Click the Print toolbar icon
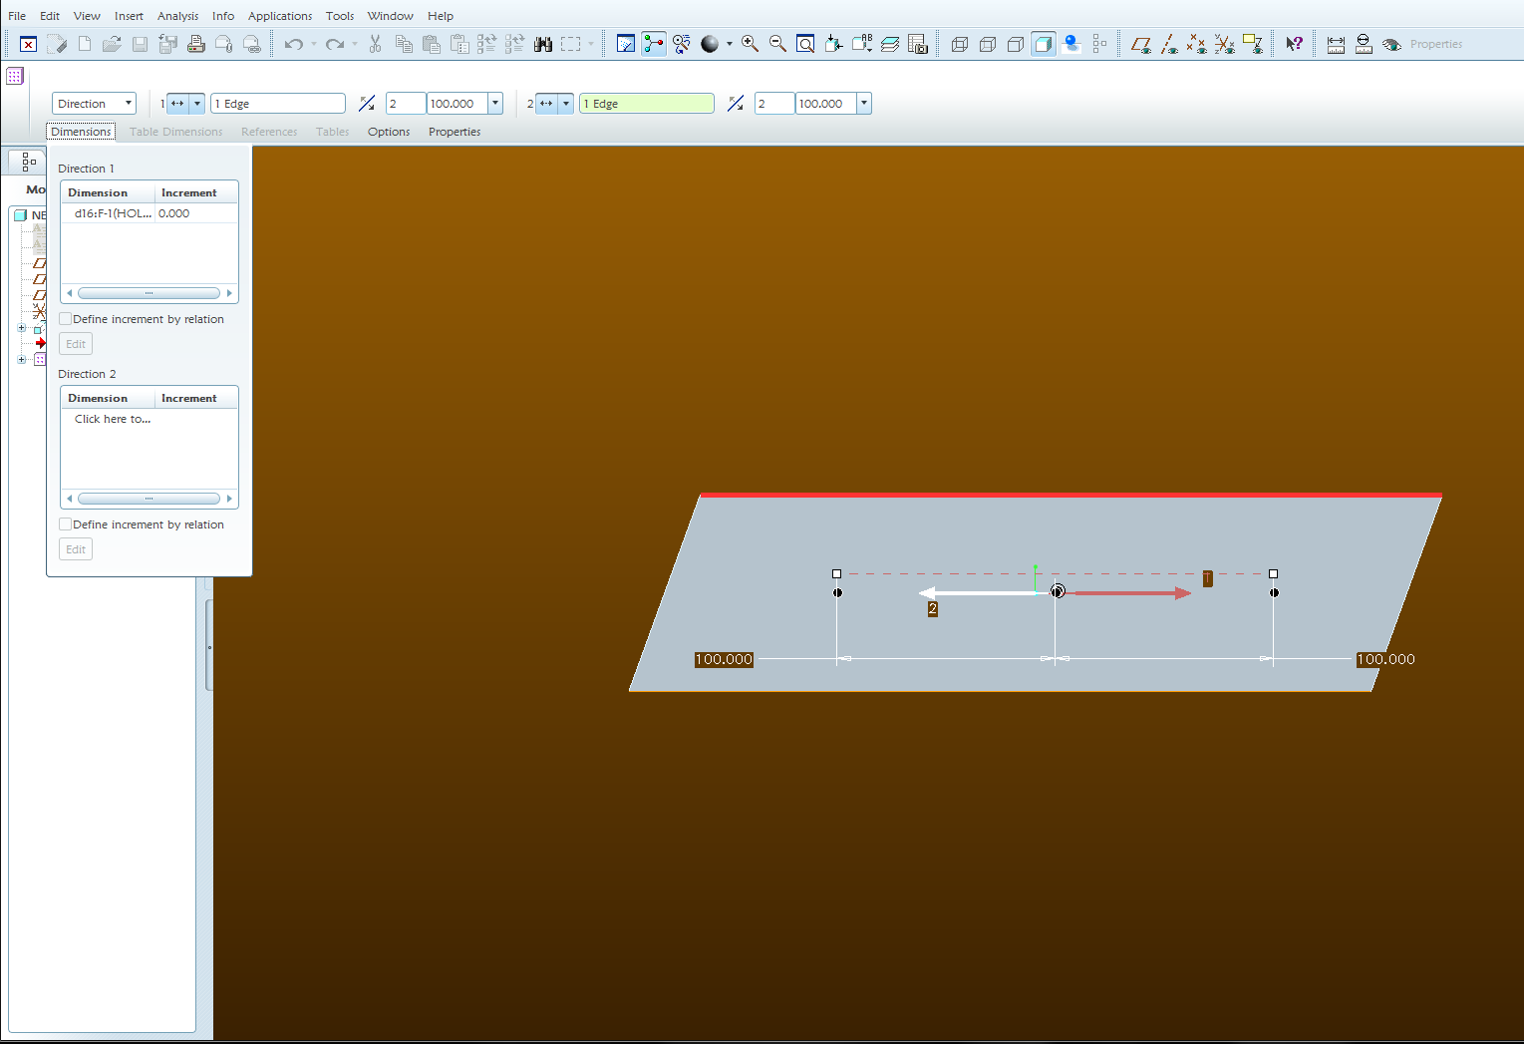 [x=196, y=44]
